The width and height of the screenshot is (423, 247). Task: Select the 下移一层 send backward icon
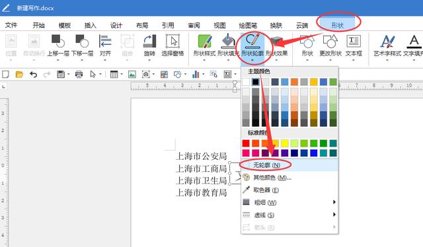click(x=82, y=41)
